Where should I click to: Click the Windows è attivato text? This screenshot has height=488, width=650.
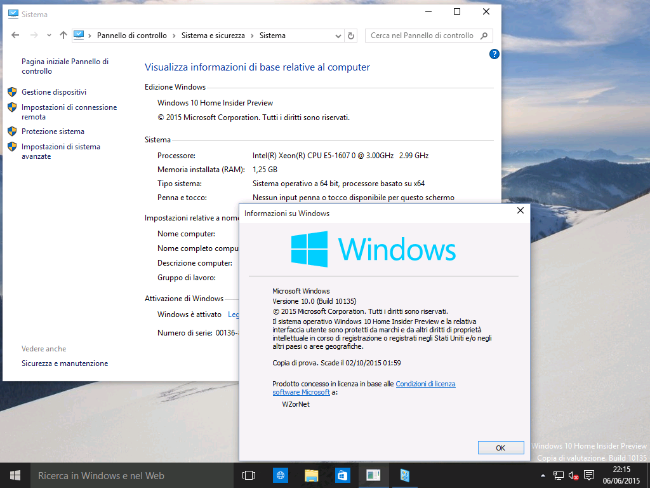(189, 315)
